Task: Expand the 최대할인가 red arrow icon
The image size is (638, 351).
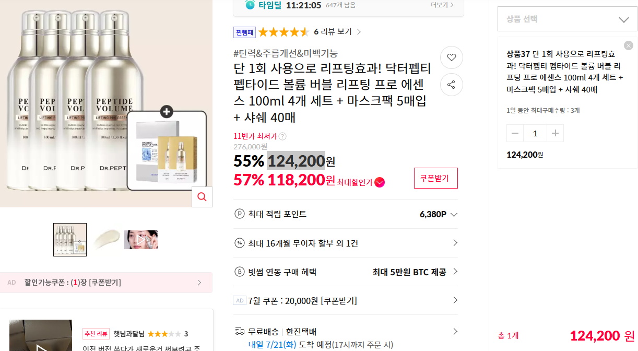Action: tap(380, 182)
